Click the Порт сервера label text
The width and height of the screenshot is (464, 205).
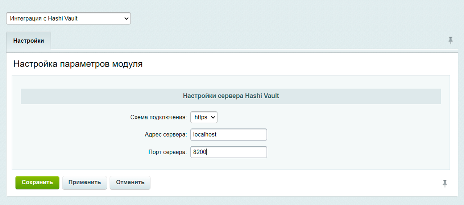coord(167,152)
